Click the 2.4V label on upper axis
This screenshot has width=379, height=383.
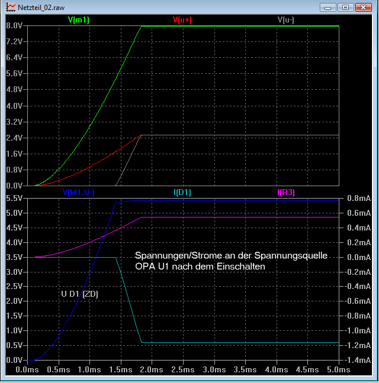[14, 138]
